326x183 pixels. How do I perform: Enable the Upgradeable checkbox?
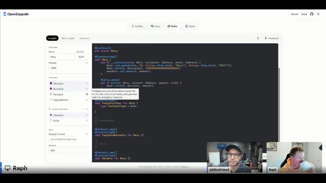(51, 100)
